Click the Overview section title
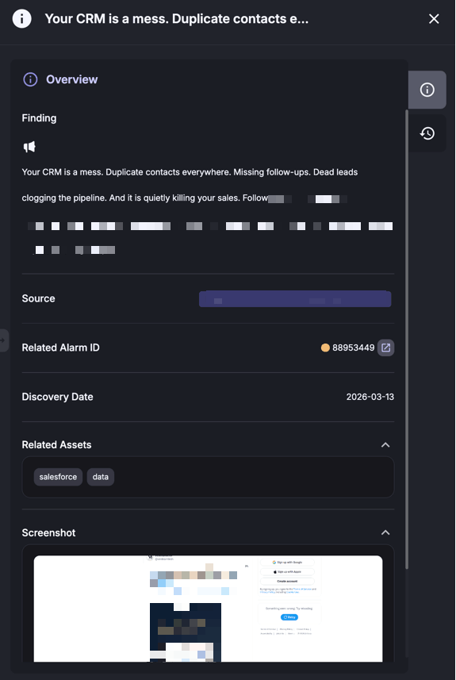This screenshot has height=680, width=456. (72, 79)
